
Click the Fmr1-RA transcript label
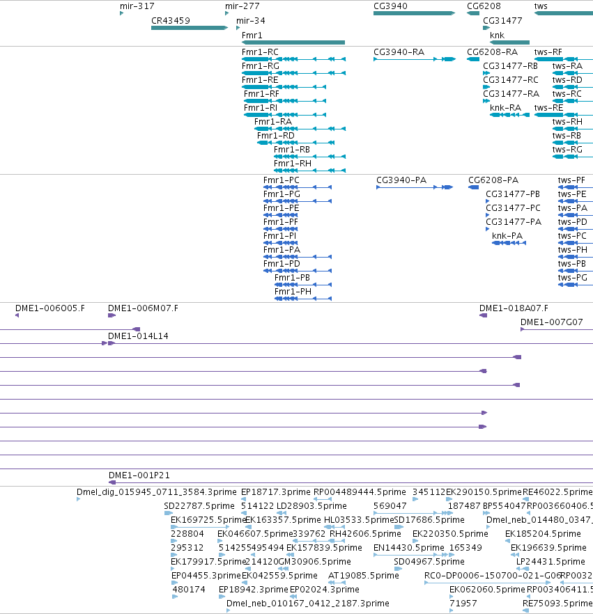tap(272, 122)
